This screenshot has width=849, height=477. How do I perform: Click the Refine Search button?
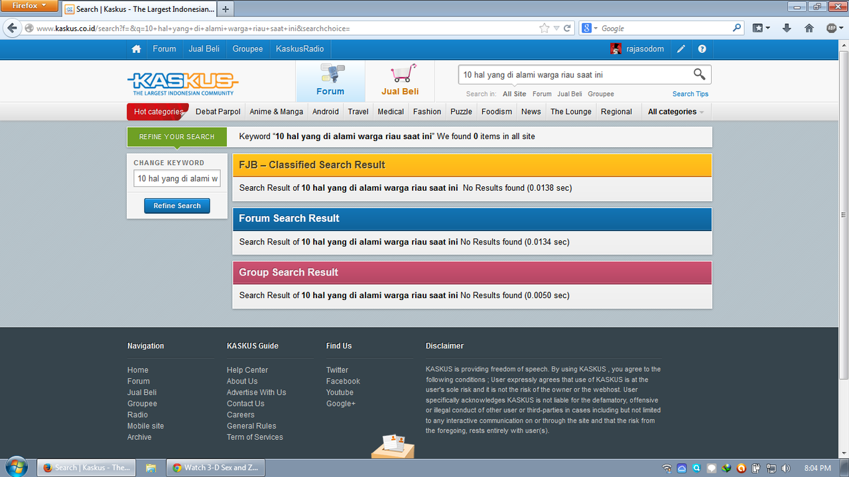177,206
